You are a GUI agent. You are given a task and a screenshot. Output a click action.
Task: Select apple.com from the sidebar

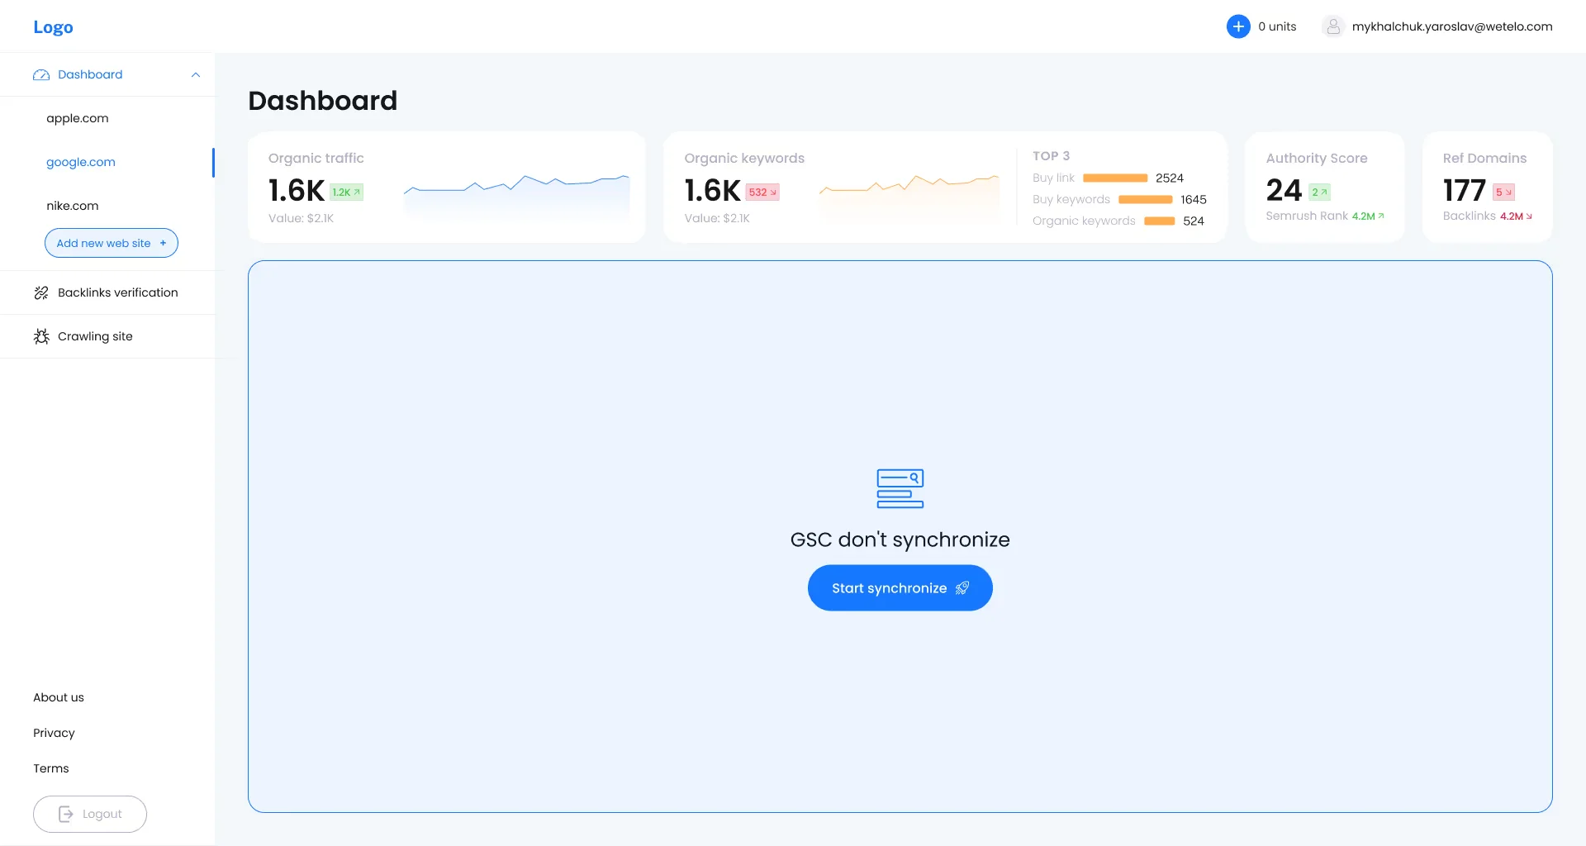point(77,117)
